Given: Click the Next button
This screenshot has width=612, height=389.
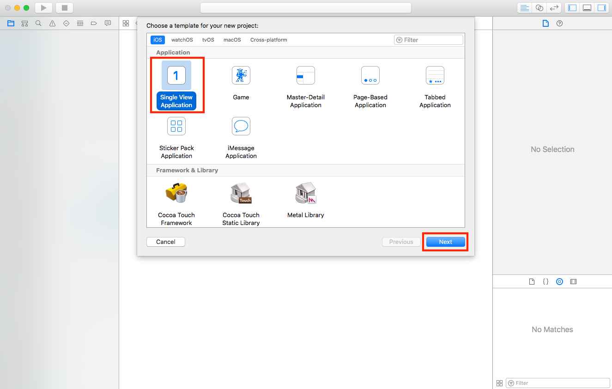Looking at the screenshot, I should (446, 242).
